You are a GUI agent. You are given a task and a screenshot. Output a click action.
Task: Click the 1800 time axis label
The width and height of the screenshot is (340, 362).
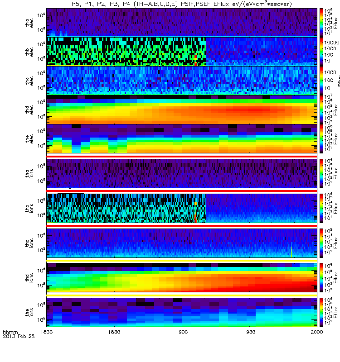point(47,332)
